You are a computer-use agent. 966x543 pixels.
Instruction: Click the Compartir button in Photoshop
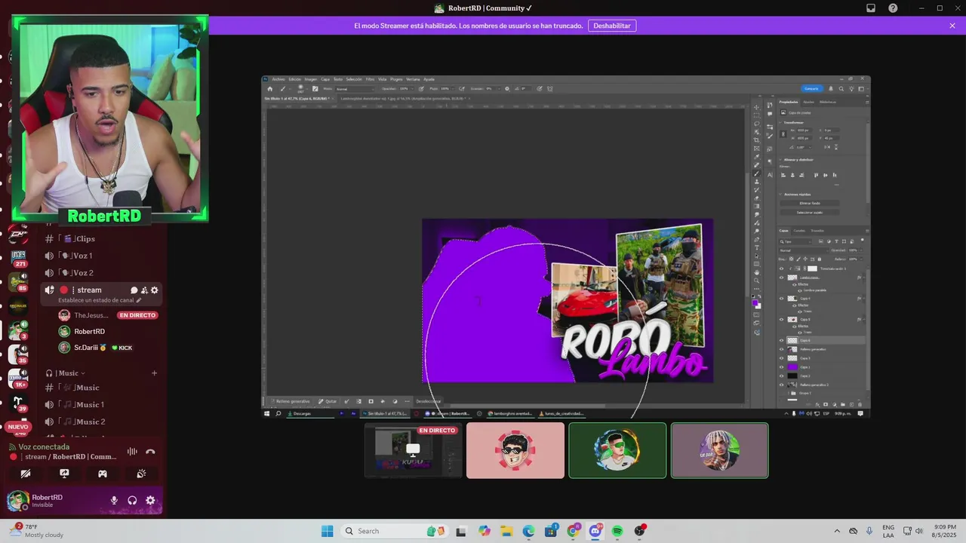(x=811, y=89)
